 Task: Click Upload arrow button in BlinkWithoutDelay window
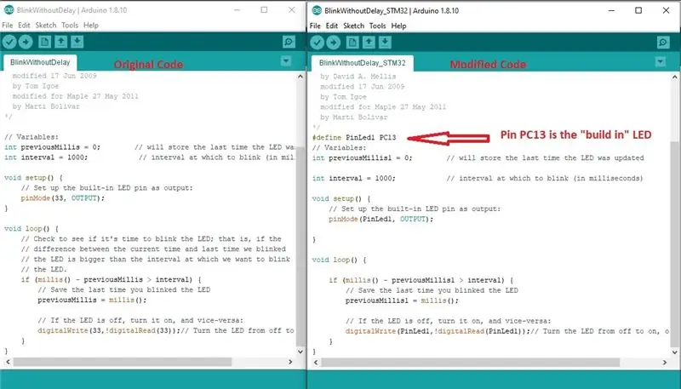[26, 42]
